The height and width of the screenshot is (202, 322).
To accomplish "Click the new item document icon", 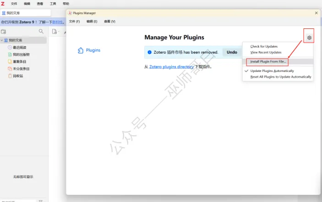I will coord(55,32).
